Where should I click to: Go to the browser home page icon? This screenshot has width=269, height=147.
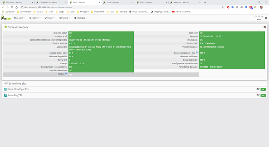click(16, 7)
